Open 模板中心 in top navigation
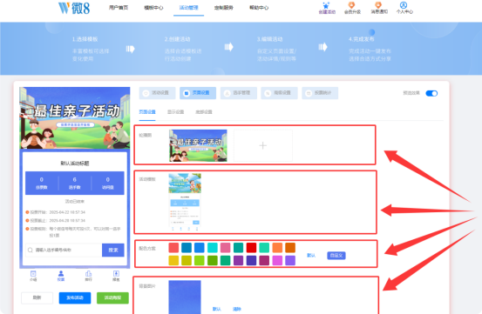This screenshot has width=482, height=314. 153,8
